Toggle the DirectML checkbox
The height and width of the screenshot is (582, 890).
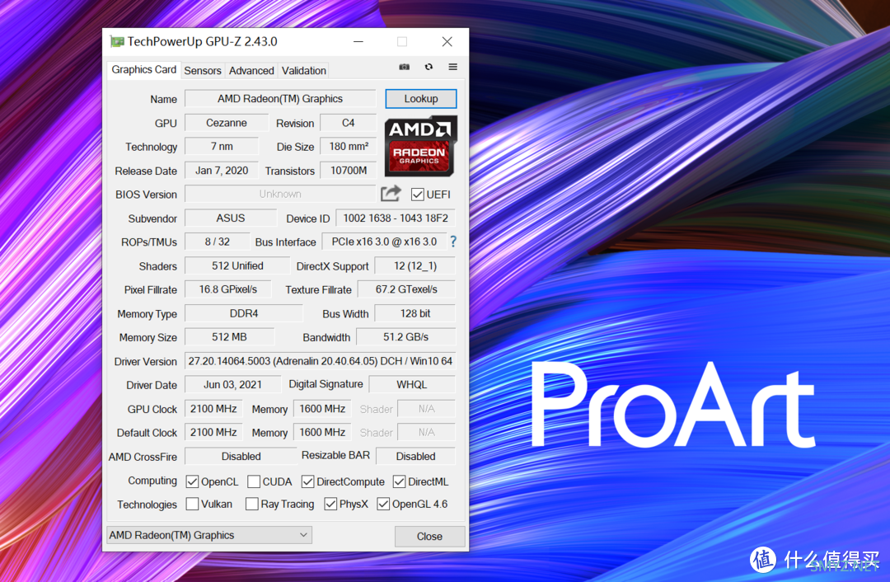399,481
